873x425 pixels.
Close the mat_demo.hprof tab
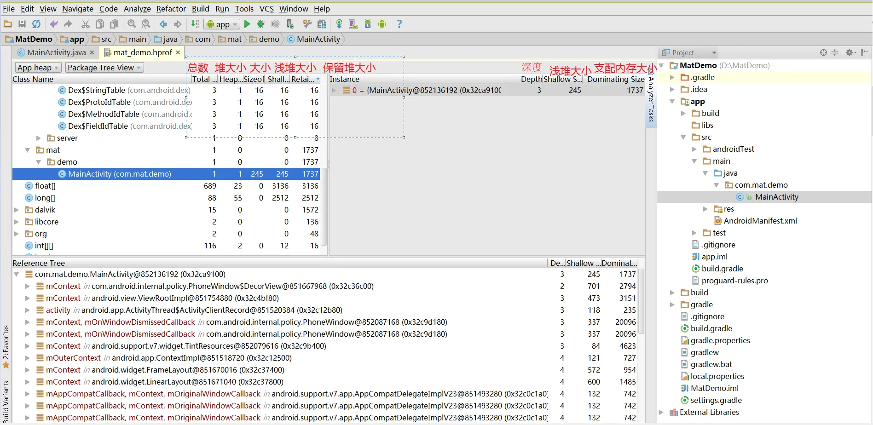coord(178,52)
